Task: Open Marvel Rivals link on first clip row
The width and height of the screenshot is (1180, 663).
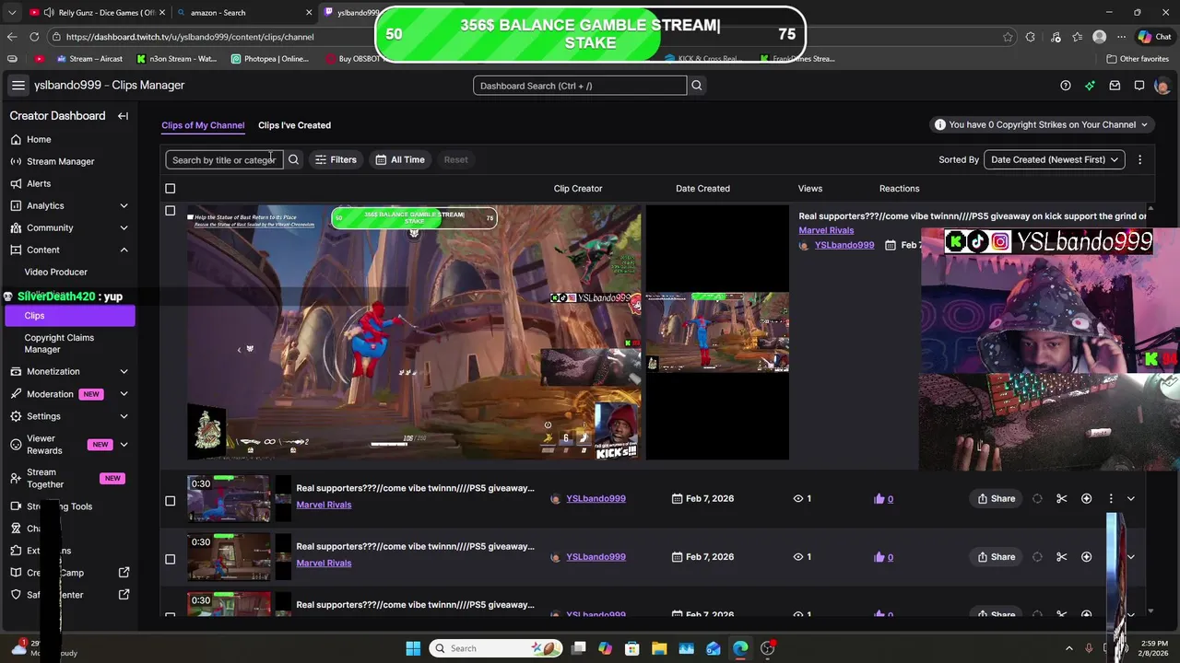Action: (x=324, y=505)
